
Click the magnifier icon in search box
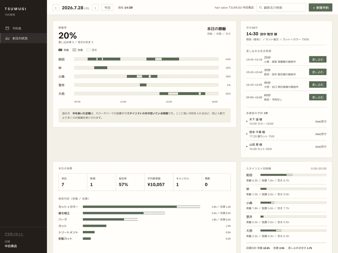pos(261,8)
